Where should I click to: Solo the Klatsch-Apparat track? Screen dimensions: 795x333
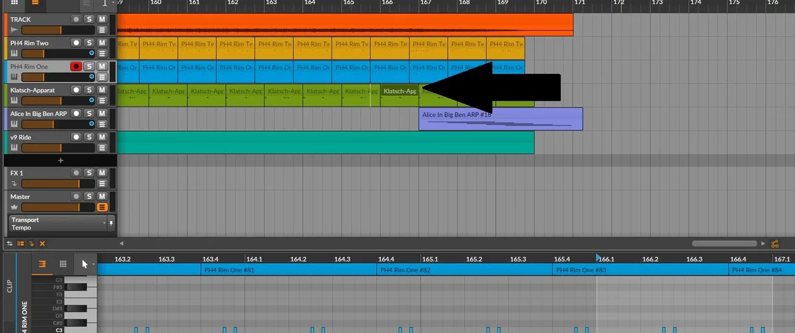pos(89,90)
